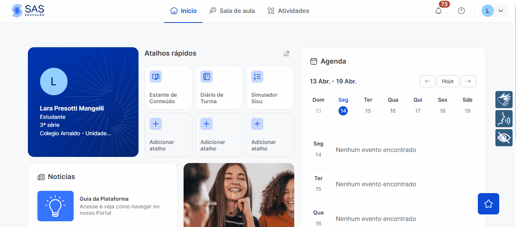Open the Estante de Conteúdo shortcut
This screenshot has height=227, width=516.
point(168,88)
